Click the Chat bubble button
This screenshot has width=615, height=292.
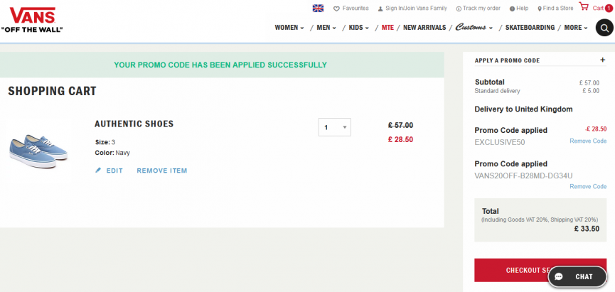click(x=577, y=276)
